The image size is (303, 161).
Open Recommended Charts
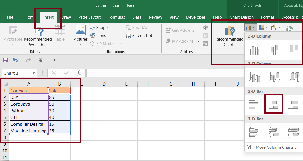pos(229,36)
